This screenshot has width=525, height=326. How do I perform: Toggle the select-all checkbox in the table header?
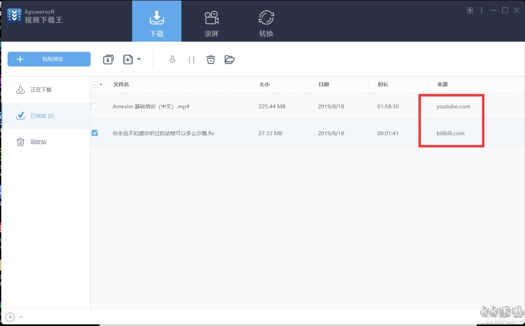pos(95,85)
